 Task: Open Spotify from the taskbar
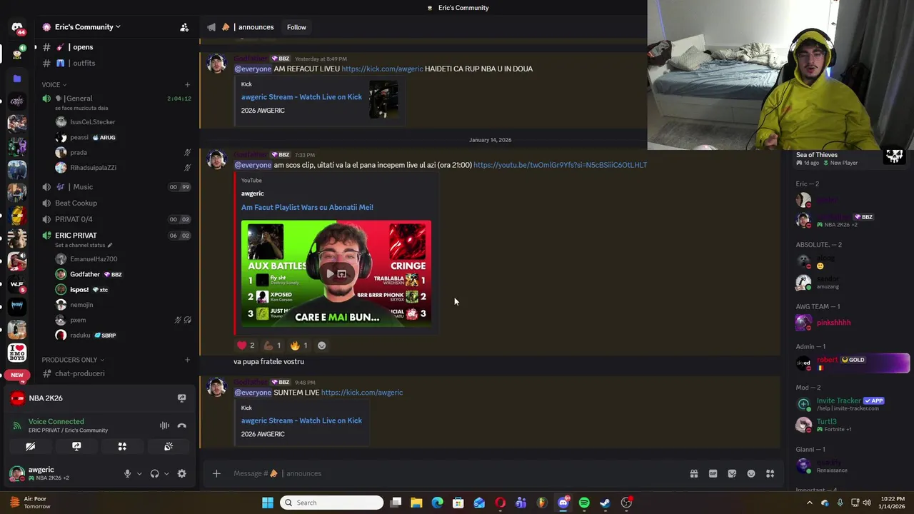584,503
